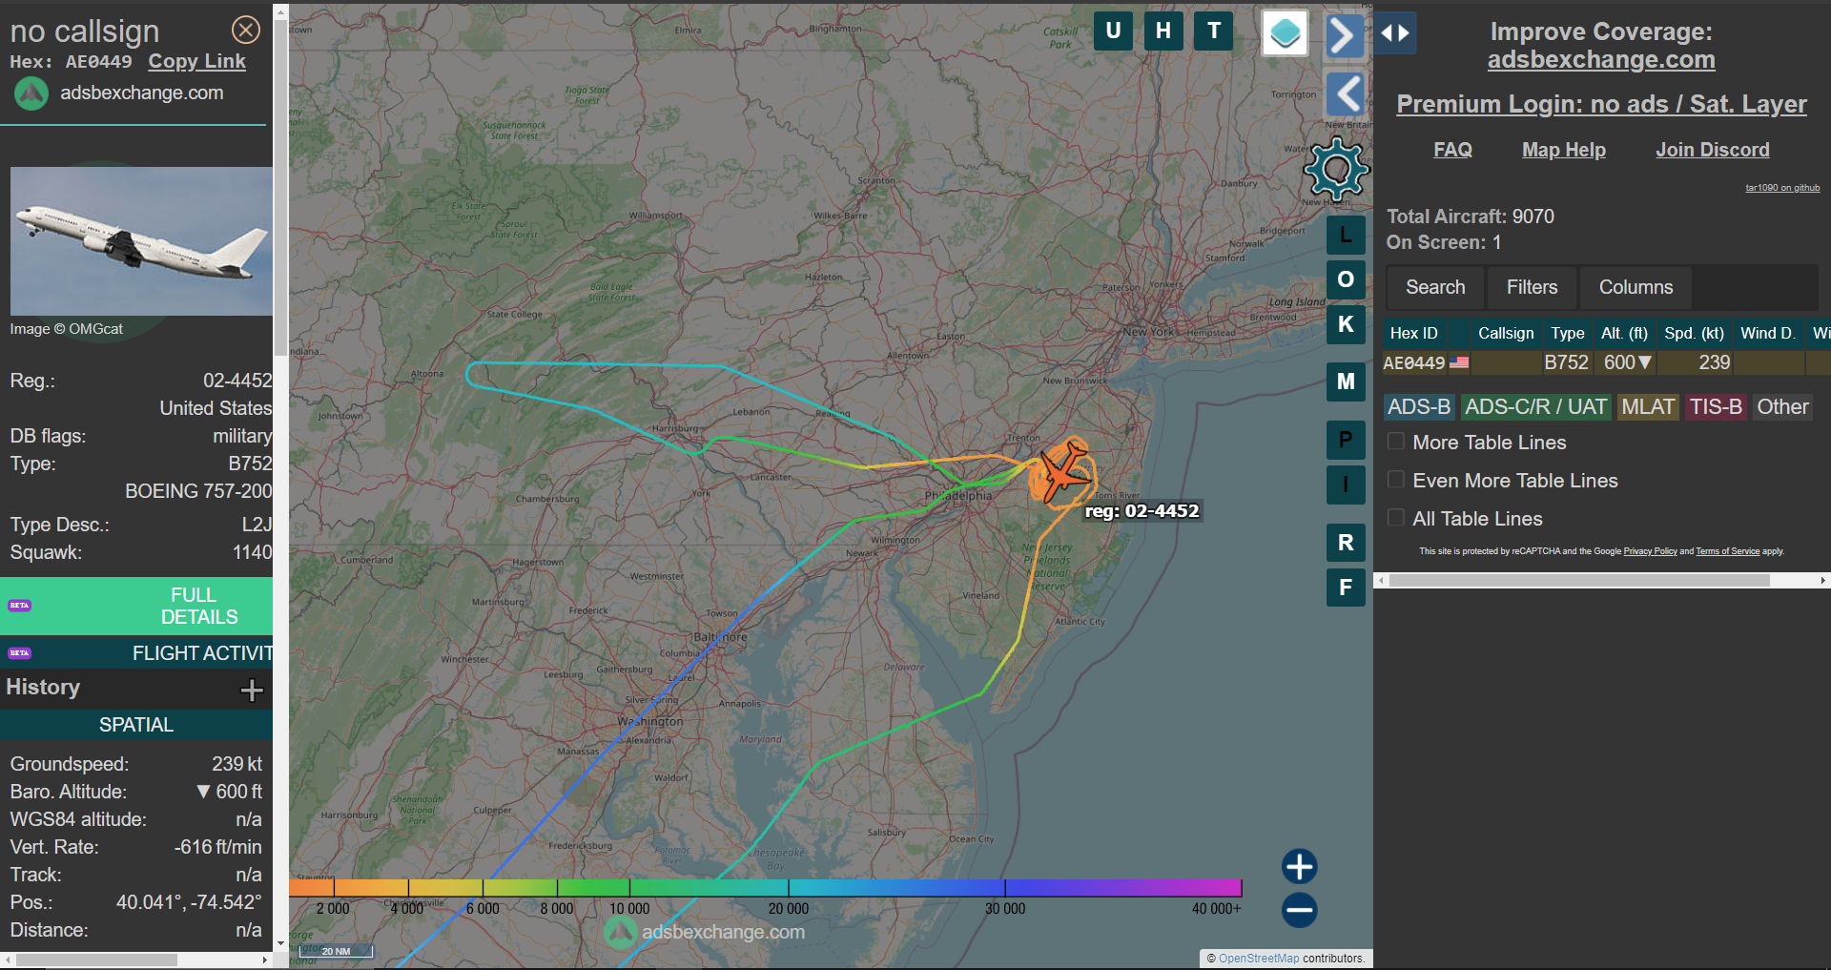Click the F map button
The image size is (1831, 970).
pos(1346,588)
